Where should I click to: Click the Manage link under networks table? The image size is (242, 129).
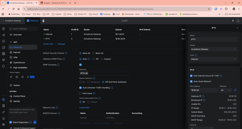pos(62,44)
